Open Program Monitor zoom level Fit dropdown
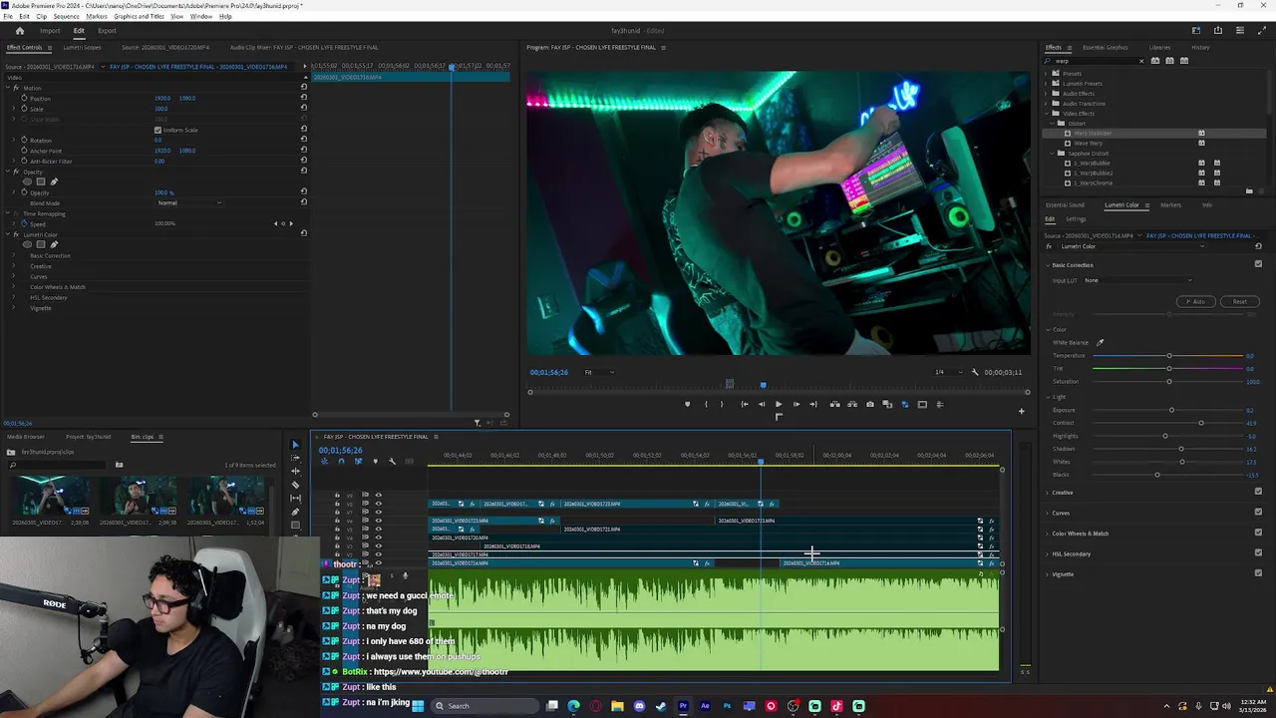1276x718 pixels. coord(598,372)
